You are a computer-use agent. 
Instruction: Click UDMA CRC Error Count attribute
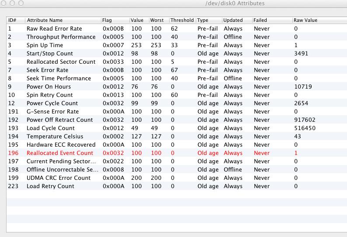(x=59, y=178)
